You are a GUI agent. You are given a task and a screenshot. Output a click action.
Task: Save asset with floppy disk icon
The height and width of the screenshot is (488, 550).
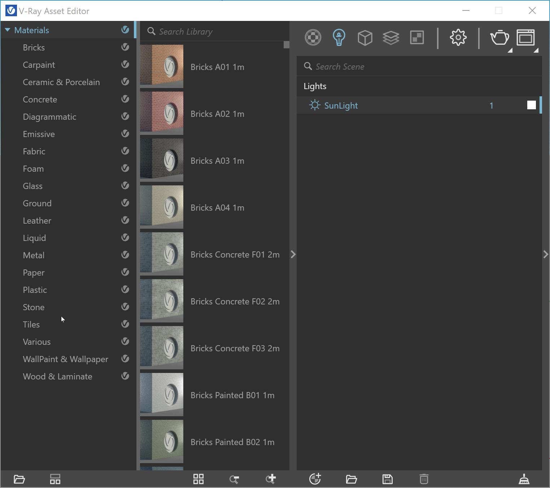point(388,479)
